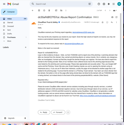The height and width of the screenshot is (125, 124).
Task: Go to the newer conversation arrow
Action: point(105,10)
